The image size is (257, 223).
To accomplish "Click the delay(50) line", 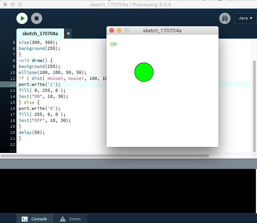I will (x=31, y=132).
